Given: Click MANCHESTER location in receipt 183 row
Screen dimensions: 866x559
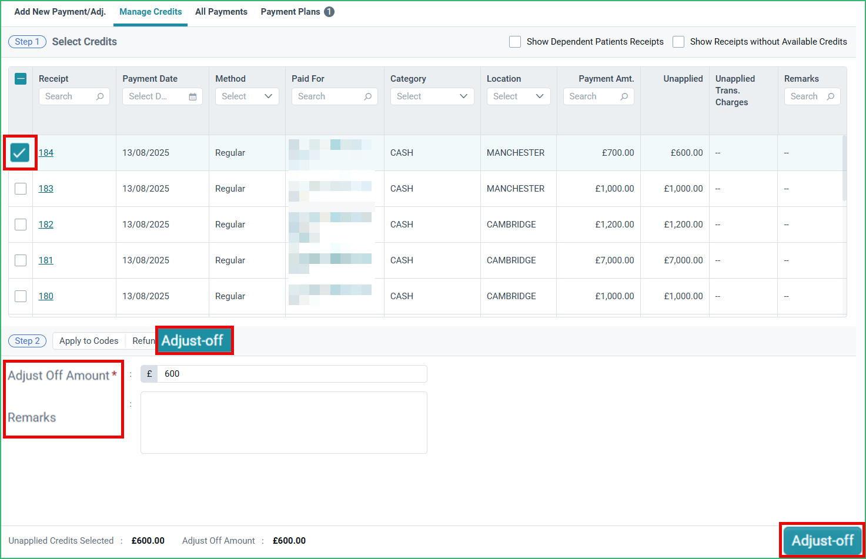Looking at the screenshot, I should pyautogui.click(x=516, y=189).
